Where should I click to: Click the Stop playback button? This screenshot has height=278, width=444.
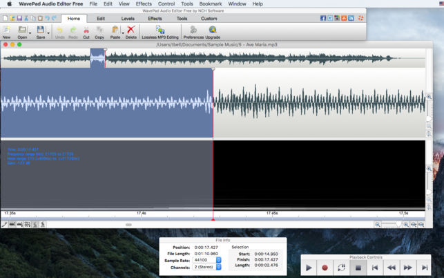[x=358, y=267]
